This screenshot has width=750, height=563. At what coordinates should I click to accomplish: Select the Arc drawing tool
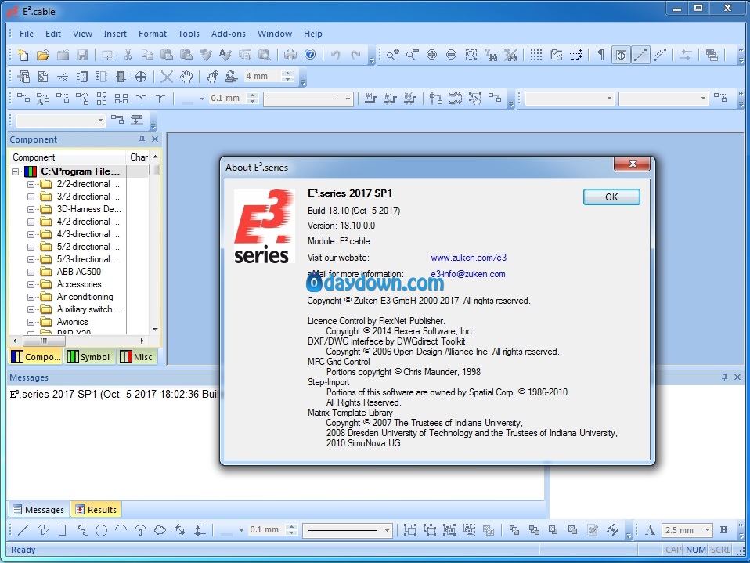121,530
